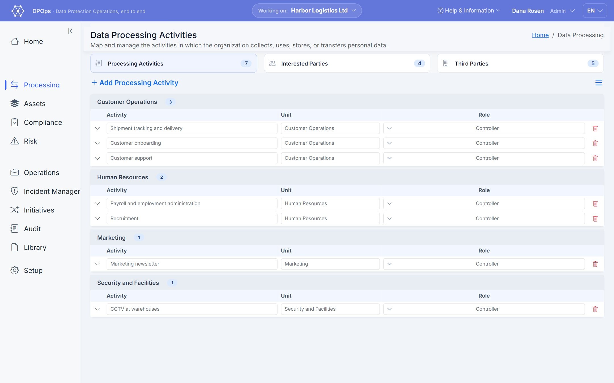Click the Human Resources group header
Viewport: 614px width, 383px height.
(347, 177)
